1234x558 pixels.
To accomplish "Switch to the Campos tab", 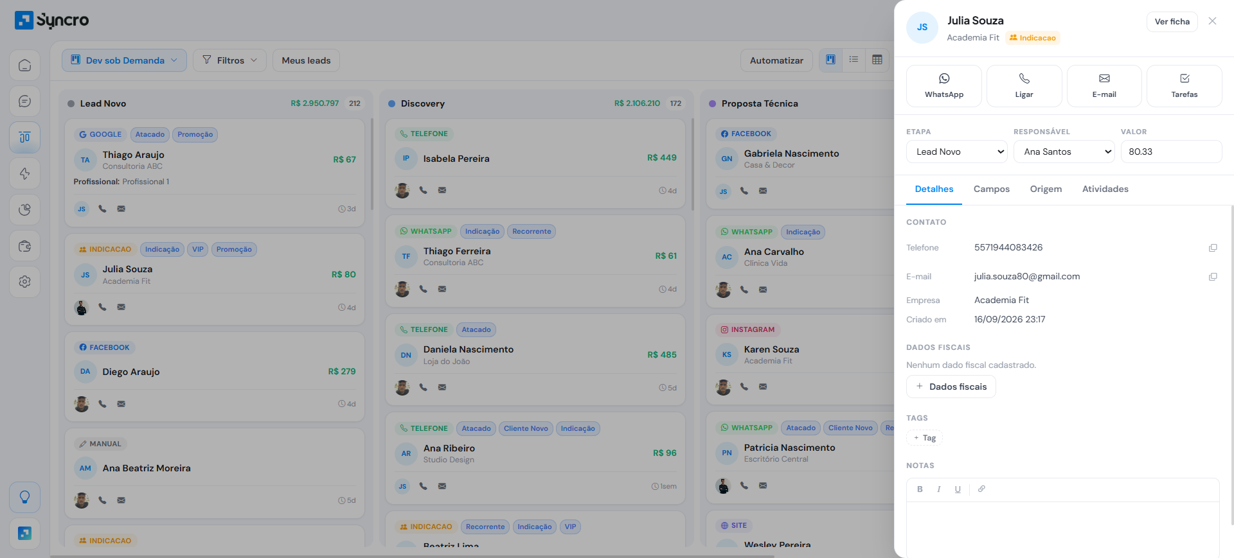I will tap(991, 189).
